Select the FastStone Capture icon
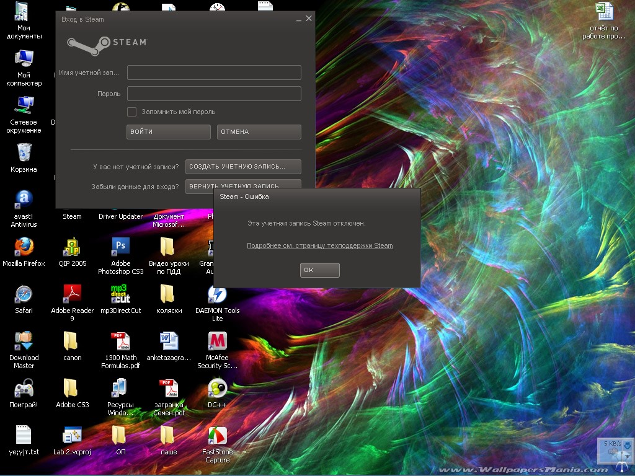Screen dimensions: 635x476 (x=217, y=444)
